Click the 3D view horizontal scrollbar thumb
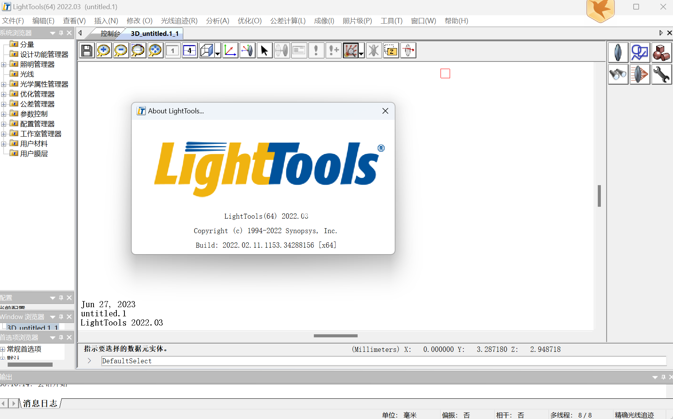The width and height of the screenshot is (673, 419). [336, 336]
